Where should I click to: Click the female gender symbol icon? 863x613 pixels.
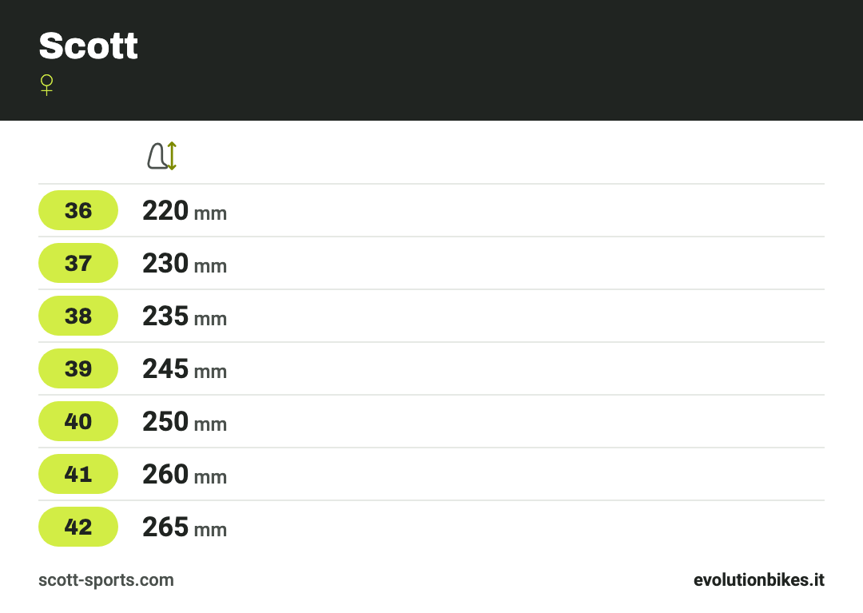47,86
